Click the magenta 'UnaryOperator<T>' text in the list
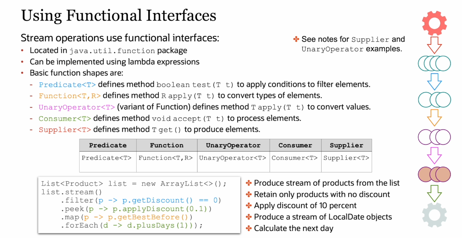The width and height of the screenshot is (462, 238). [77, 107]
